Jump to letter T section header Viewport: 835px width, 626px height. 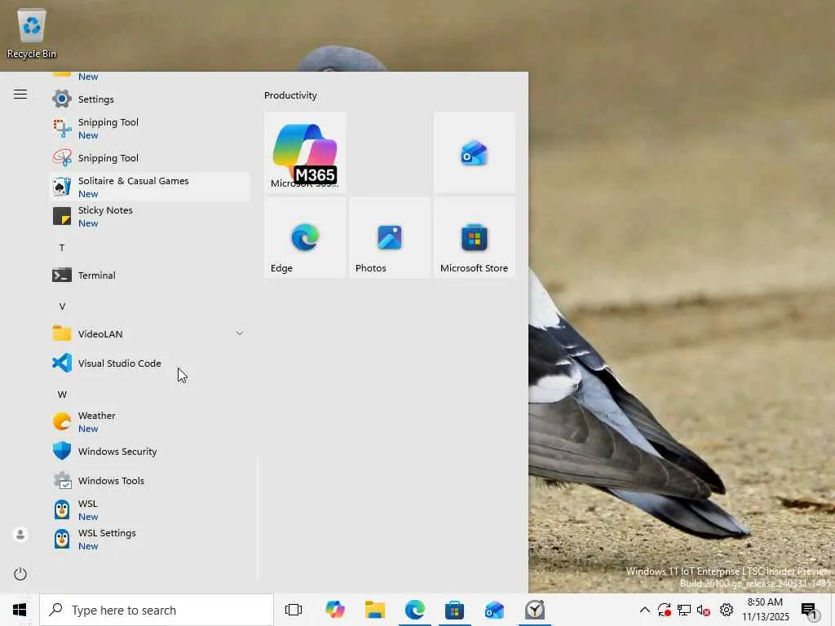(62, 248)
